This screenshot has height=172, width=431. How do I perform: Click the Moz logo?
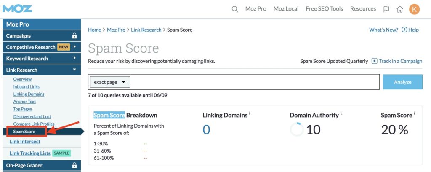coord(18,9)
